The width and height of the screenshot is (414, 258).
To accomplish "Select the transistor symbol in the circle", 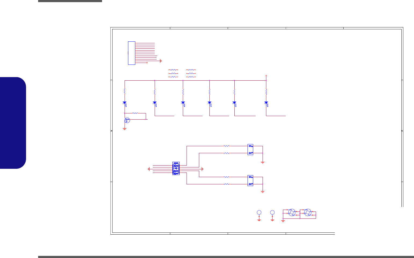I will 127,120.
